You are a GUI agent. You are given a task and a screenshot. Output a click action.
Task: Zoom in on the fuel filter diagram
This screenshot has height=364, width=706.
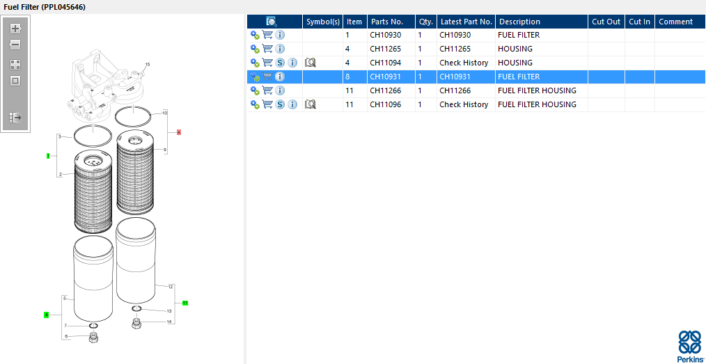pyautogui.click(x=15, y=29)
